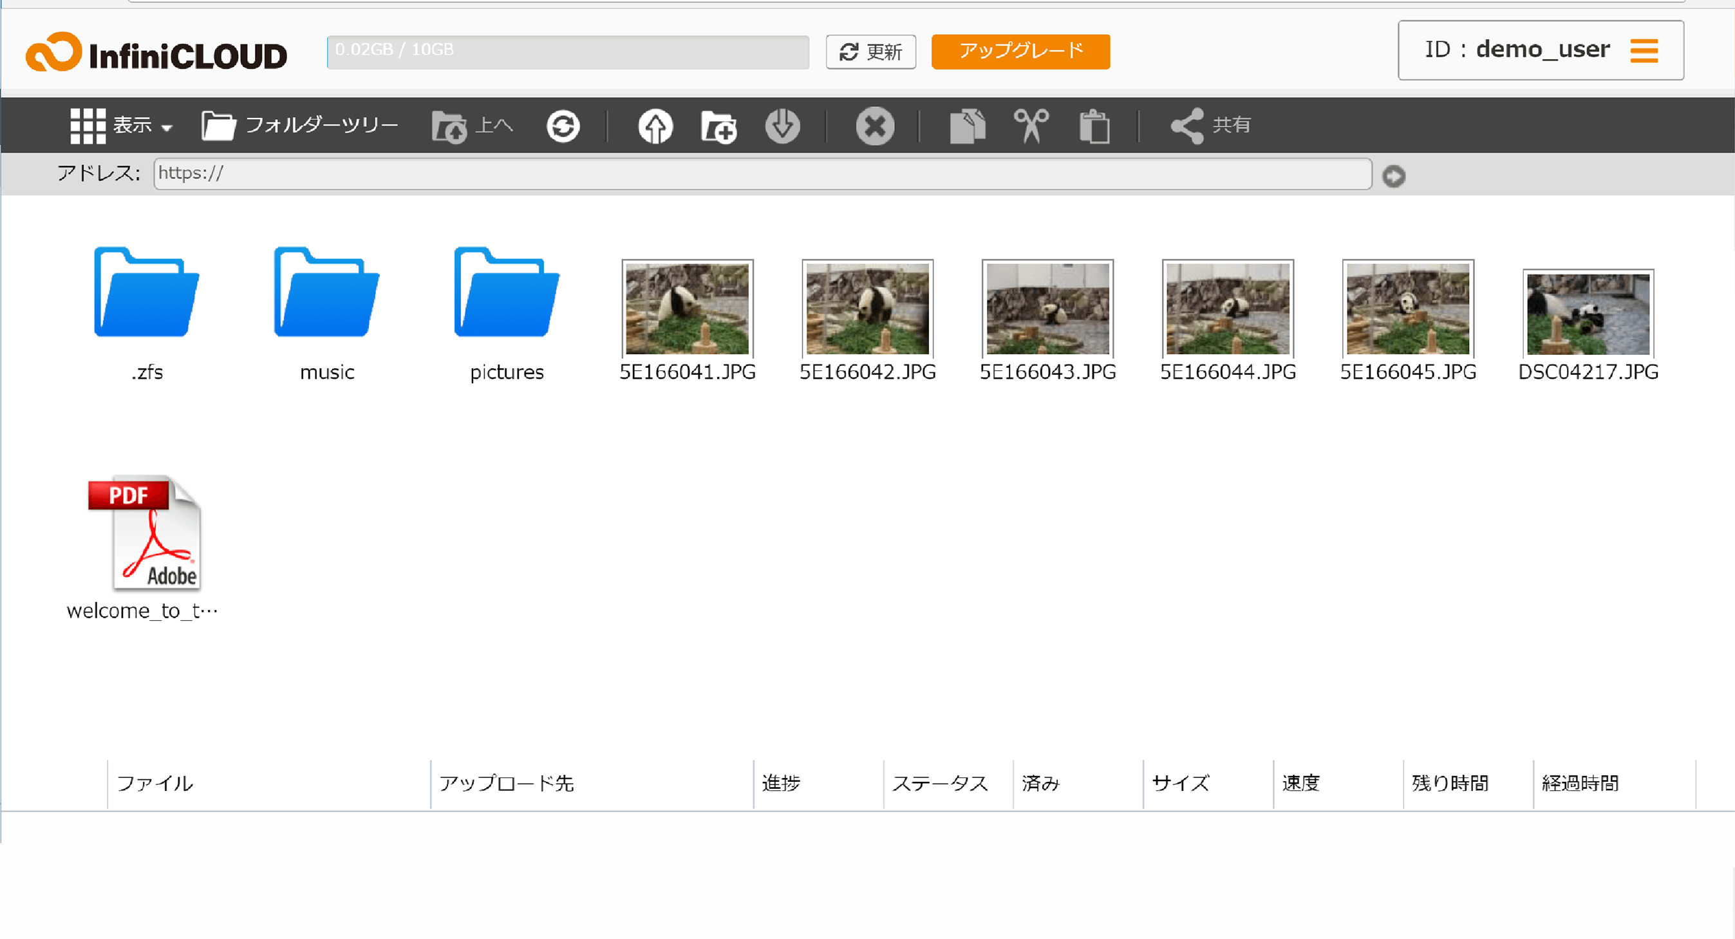
Task: Click the アドレス address input field
Action: pos(762,174)
